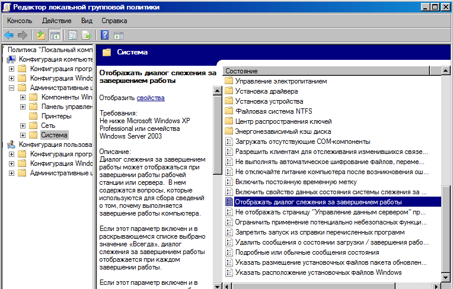Expand the Сеть tree node
This screenshot has width=453, height=289.
click(23, 126)
